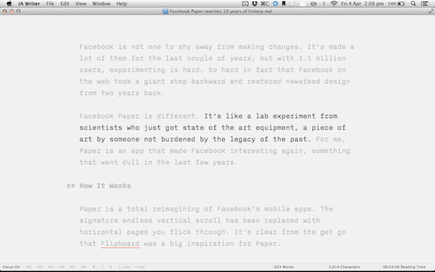Enter fullscreen using title bar arrows icon
Viewport: 435px width, 272px height.
pos(431,11)
